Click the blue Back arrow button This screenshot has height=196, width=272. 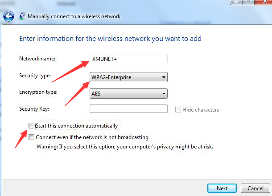coord(8,17)
